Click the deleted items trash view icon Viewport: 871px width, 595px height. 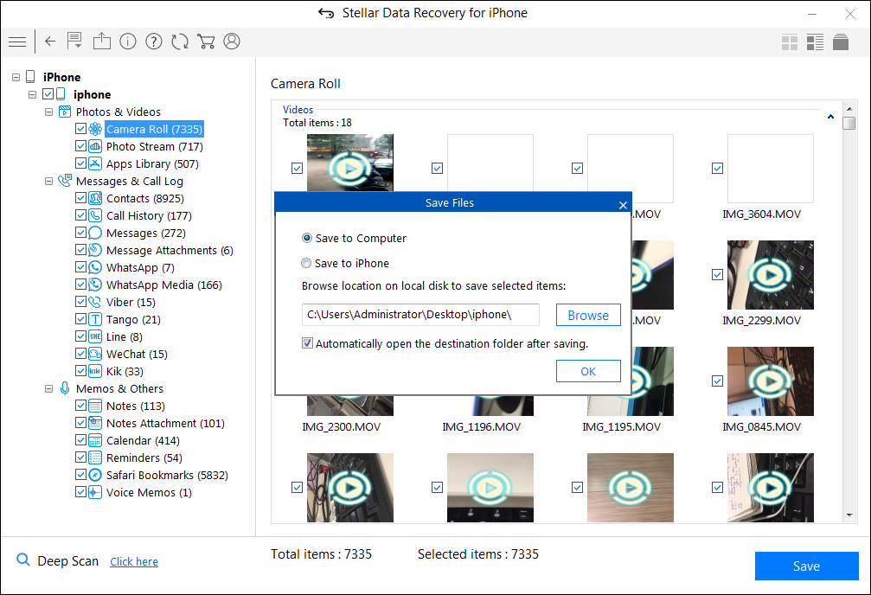tap(841, 42)
